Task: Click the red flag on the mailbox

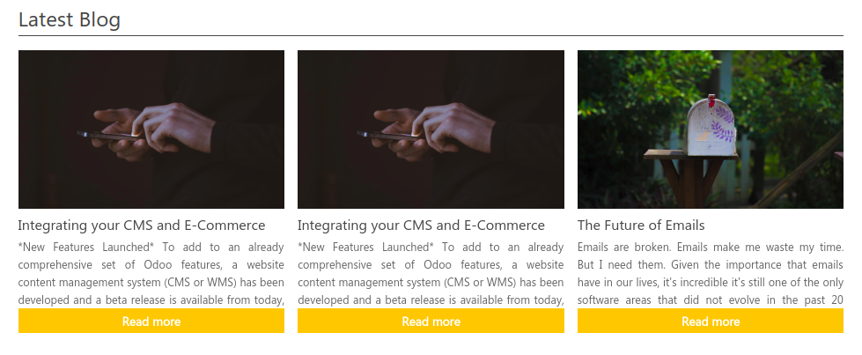Action: pyautogui.click(x=711, y=100)
